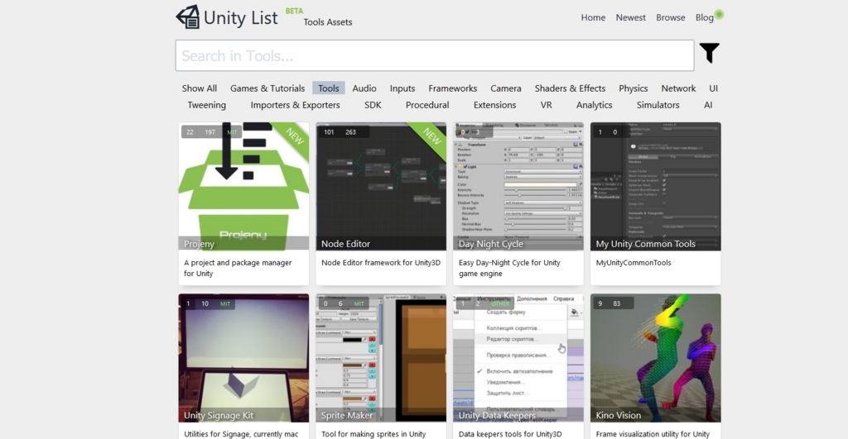Screen dimensions: 848x439
Task: Click 'Utilities for Signage' description
Action: pos(241,434)
